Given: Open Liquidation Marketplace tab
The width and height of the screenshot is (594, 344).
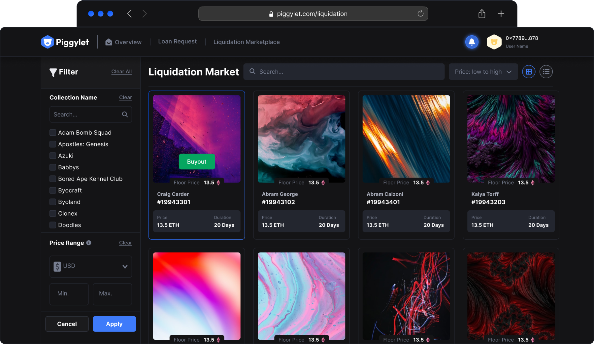Looking at the screenshot, I should tap(247, 42).
